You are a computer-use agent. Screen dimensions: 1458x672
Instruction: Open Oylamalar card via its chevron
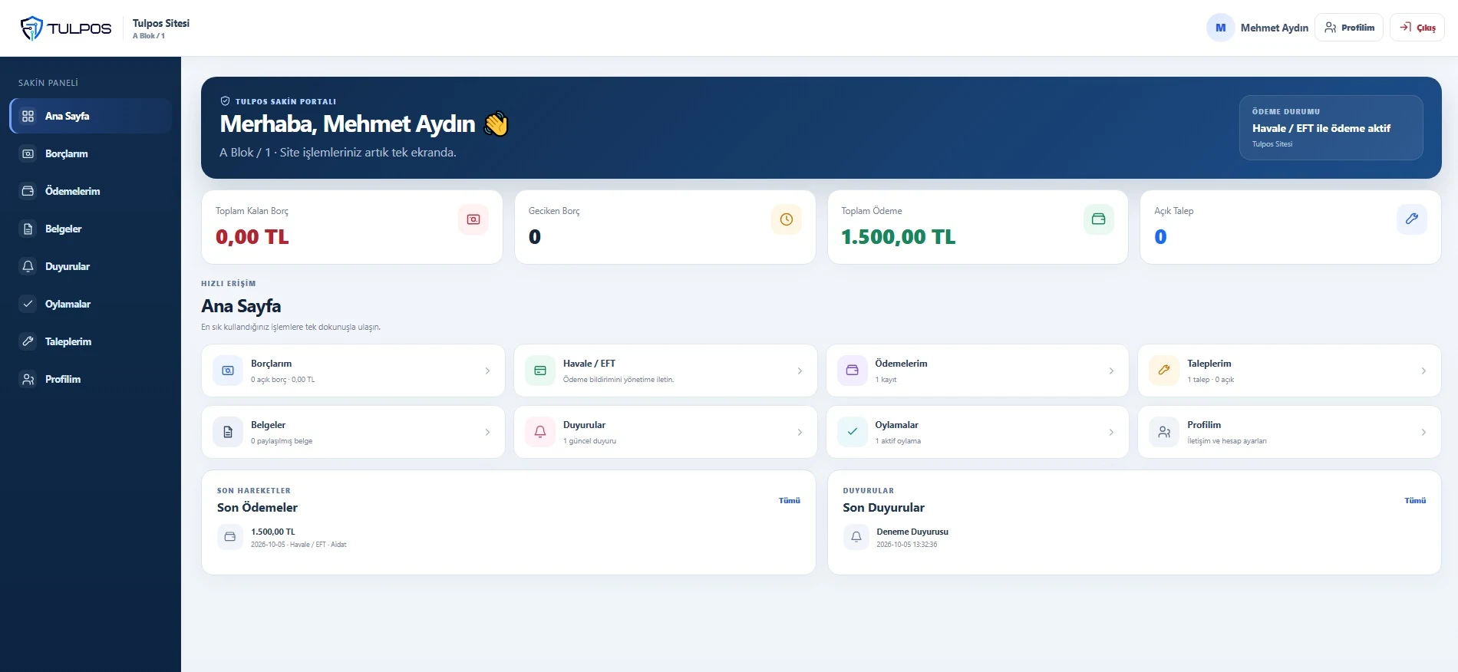(1111, 433)
